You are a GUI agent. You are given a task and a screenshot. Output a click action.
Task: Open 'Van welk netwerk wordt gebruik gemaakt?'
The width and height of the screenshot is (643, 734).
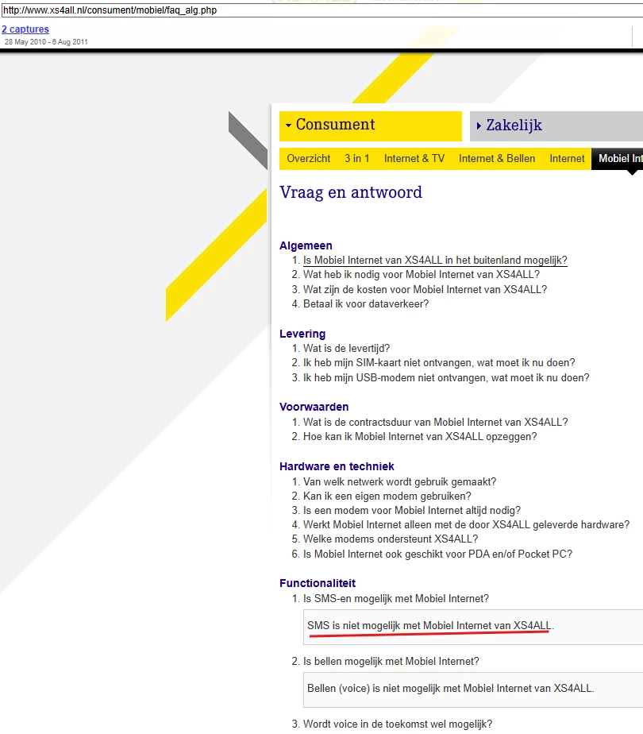tap(399, 482)
